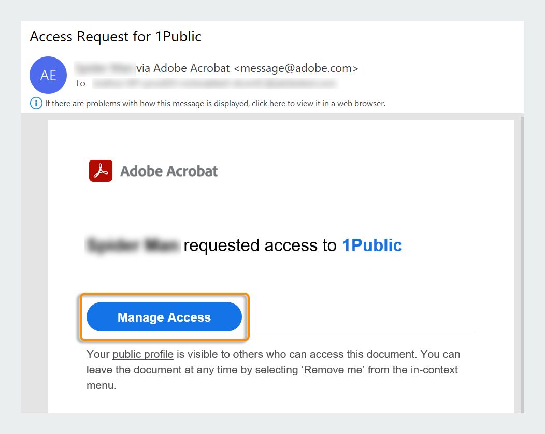Click the blue 1Public document link
Image resolution: width=545 pixels, height=434 pixels.
tap(371, 245)
